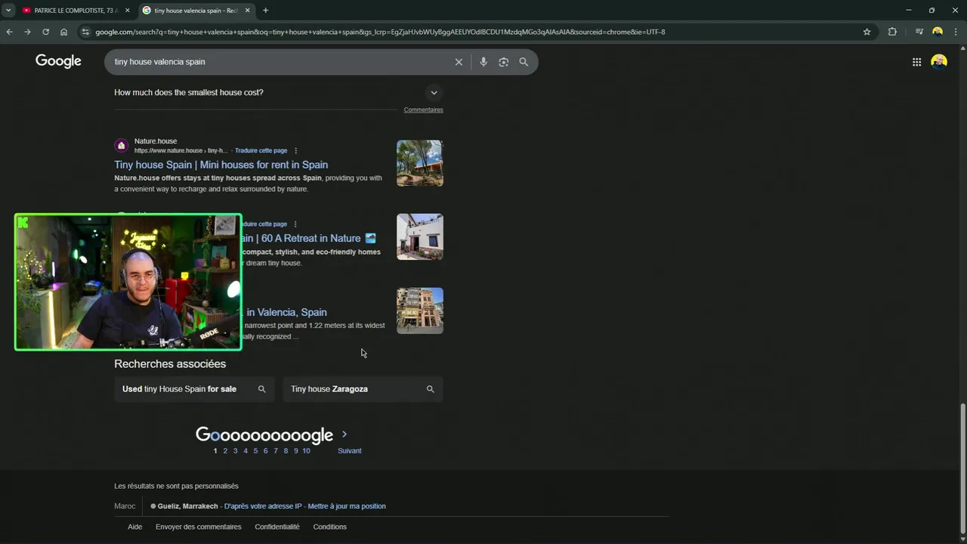
Task: Click search icon in Used tiny House suggestion
Action: click(x=262, y=389)
